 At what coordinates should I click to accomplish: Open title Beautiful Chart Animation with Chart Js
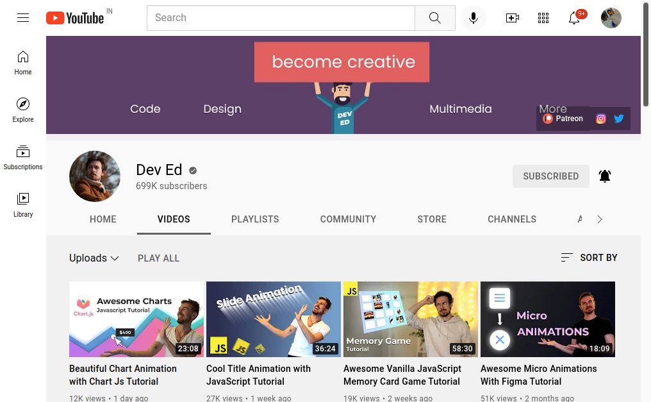click(123, 375)
